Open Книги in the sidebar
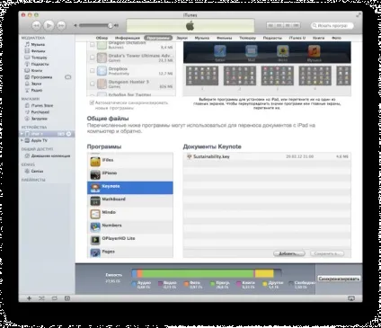 [x=37, y=71]
